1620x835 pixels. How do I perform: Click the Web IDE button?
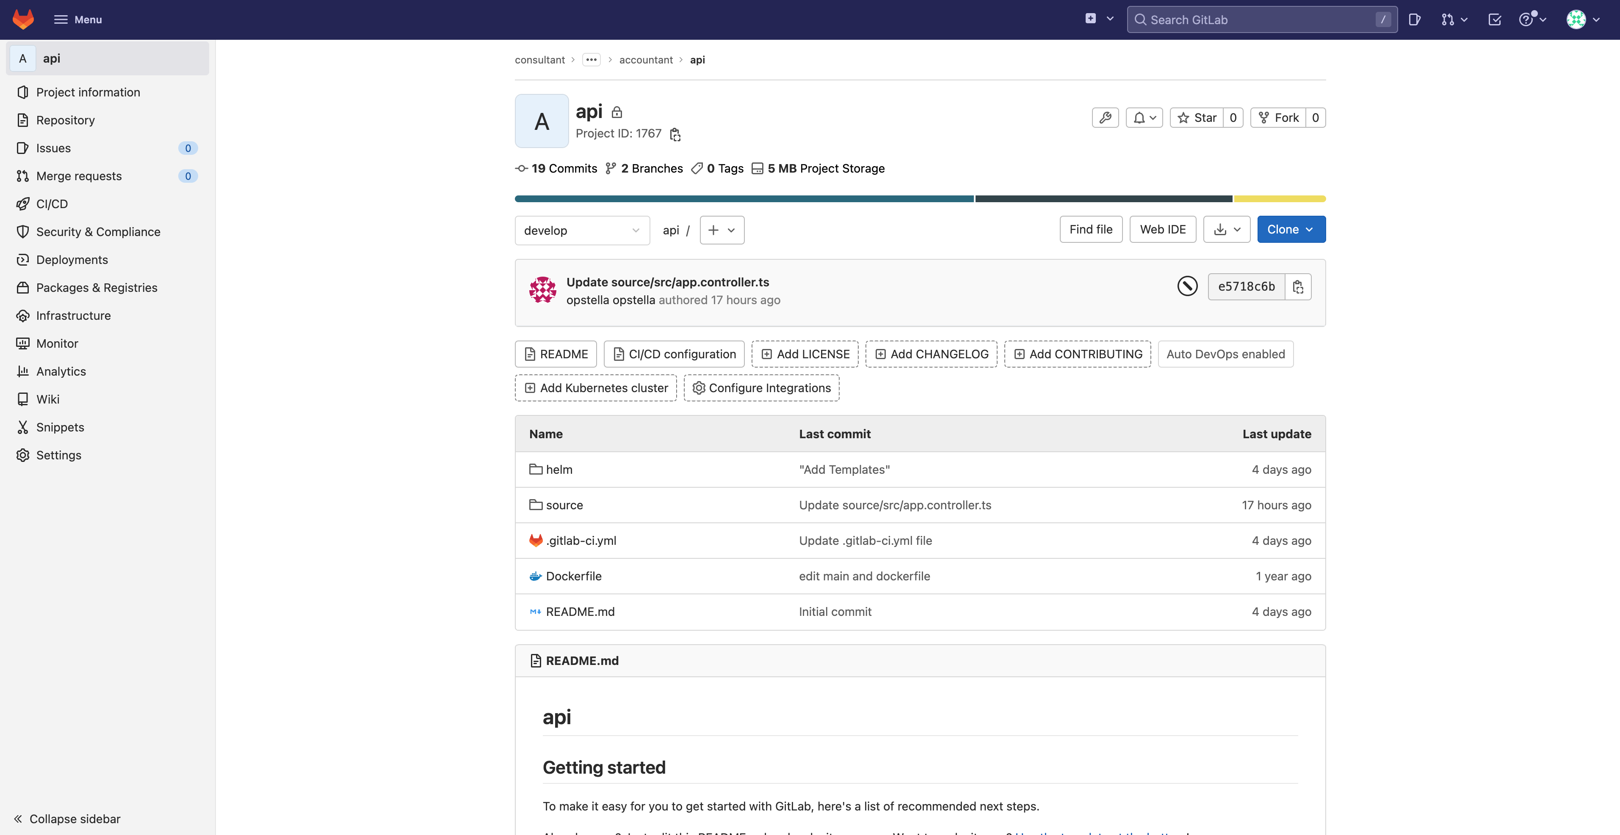[x=1163, y=229]
